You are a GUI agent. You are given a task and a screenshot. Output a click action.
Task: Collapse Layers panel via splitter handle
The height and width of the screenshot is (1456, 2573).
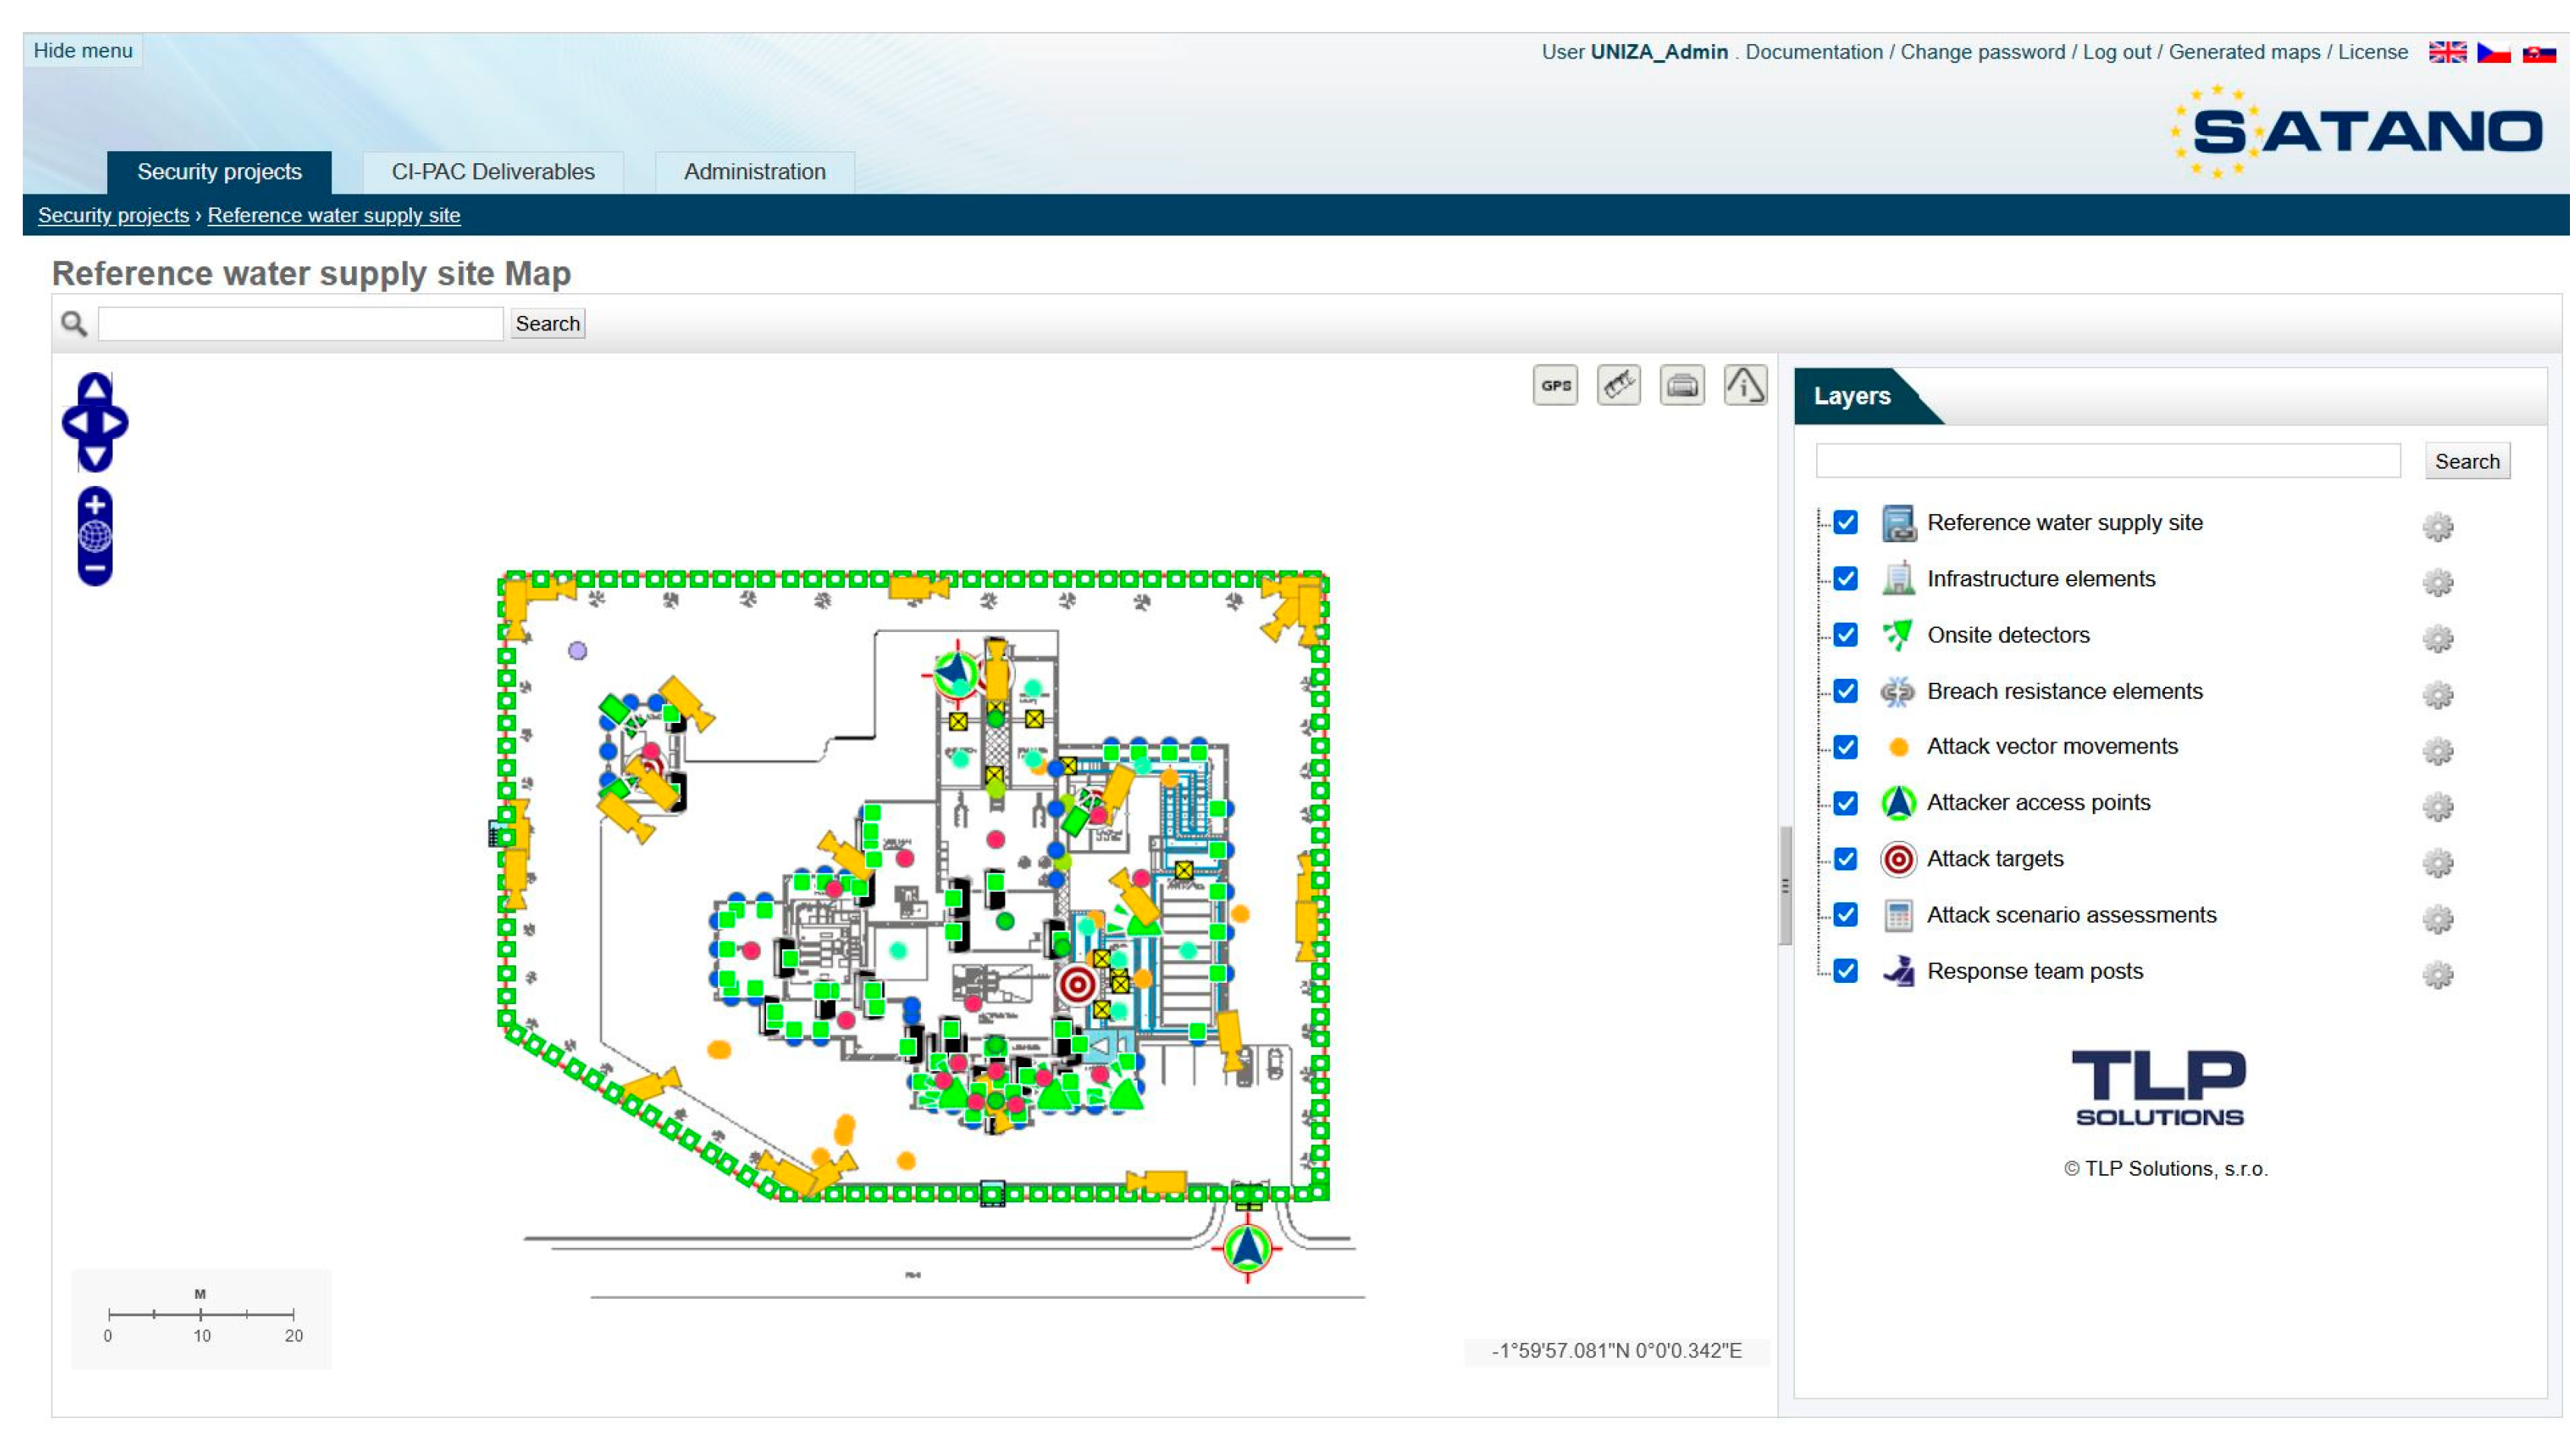pos(1786,887)
